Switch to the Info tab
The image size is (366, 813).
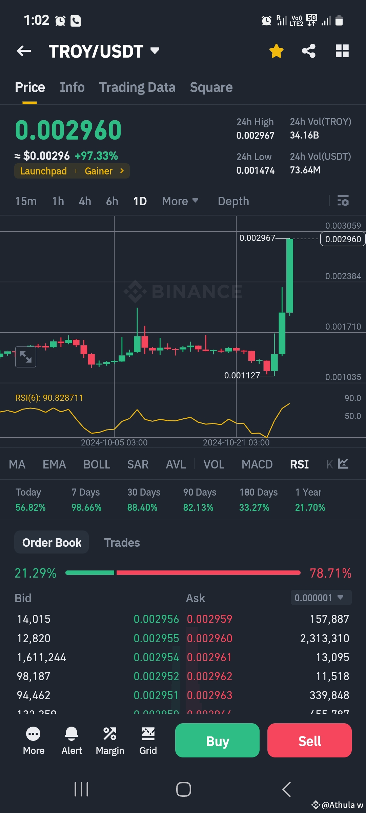pyautogui.click(x=72, y=87)
